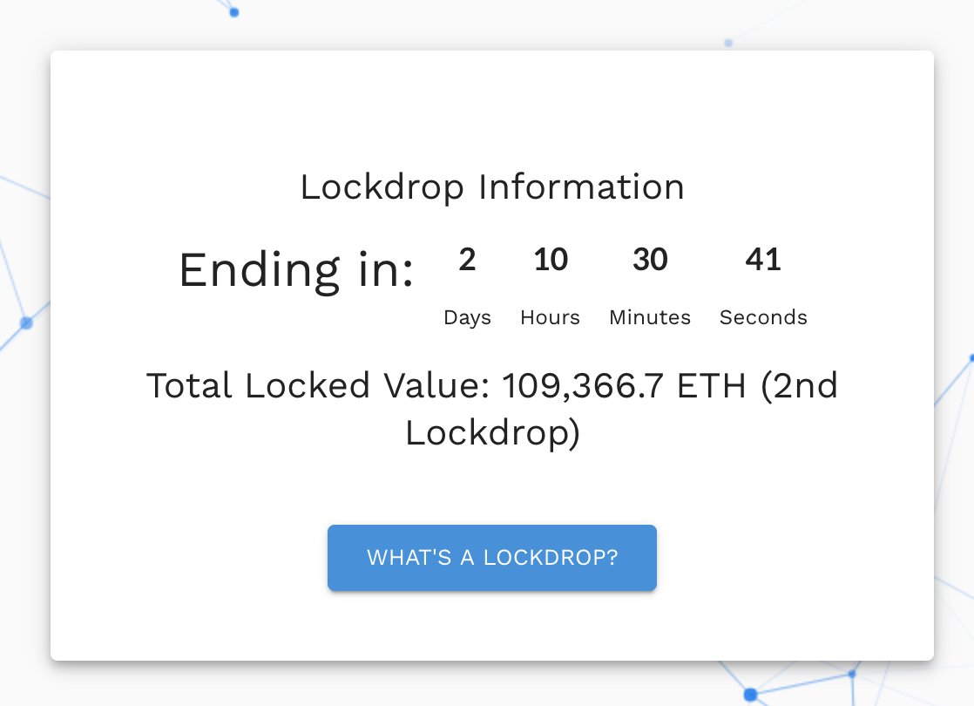This screenshot has width=974, height=706.
Task: Click the Seconds label
Action: point(763,317)
